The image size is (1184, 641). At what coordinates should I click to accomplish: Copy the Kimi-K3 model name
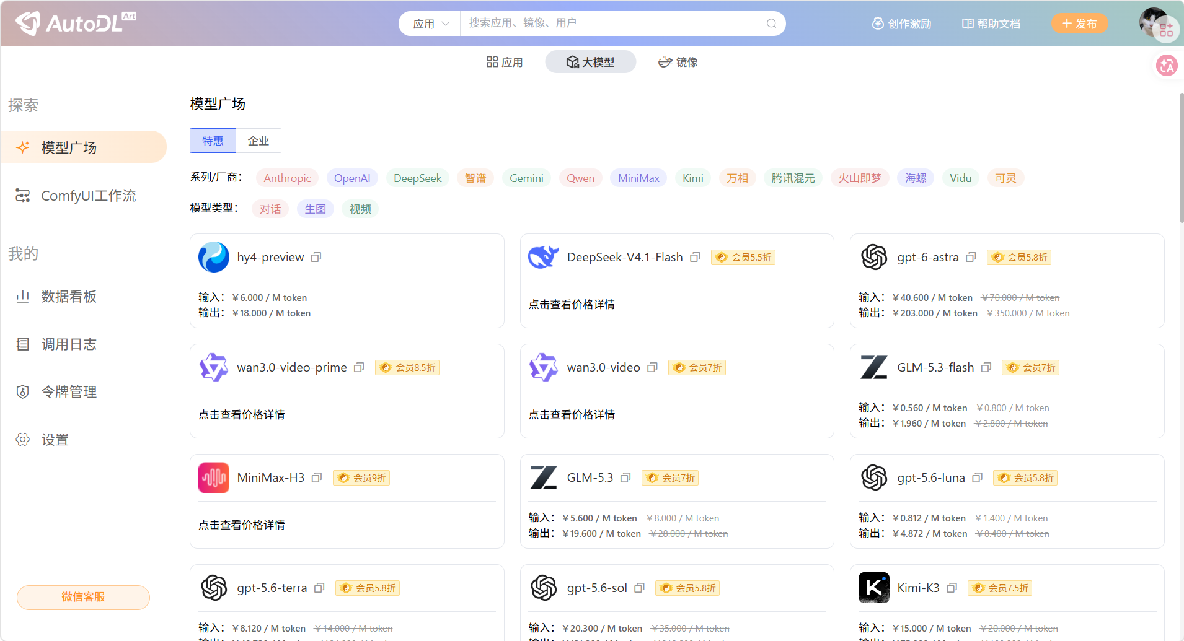(952, 588)
